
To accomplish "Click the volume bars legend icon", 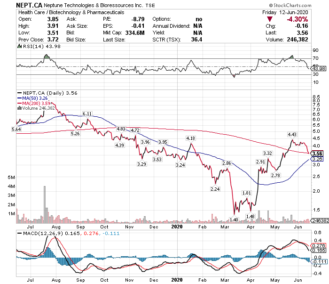I will (19, 108).
